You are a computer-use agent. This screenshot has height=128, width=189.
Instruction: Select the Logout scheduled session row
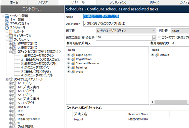click(x=128, y=119)
